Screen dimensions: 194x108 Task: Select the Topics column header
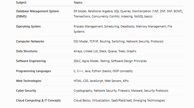78,2
